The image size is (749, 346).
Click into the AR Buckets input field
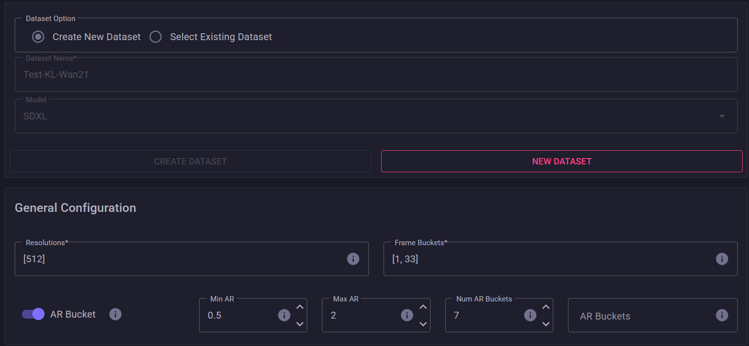[x=641, y=316]
